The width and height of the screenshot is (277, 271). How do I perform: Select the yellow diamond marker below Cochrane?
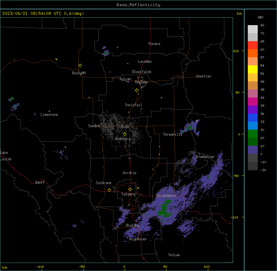click(x=109, y=190)
